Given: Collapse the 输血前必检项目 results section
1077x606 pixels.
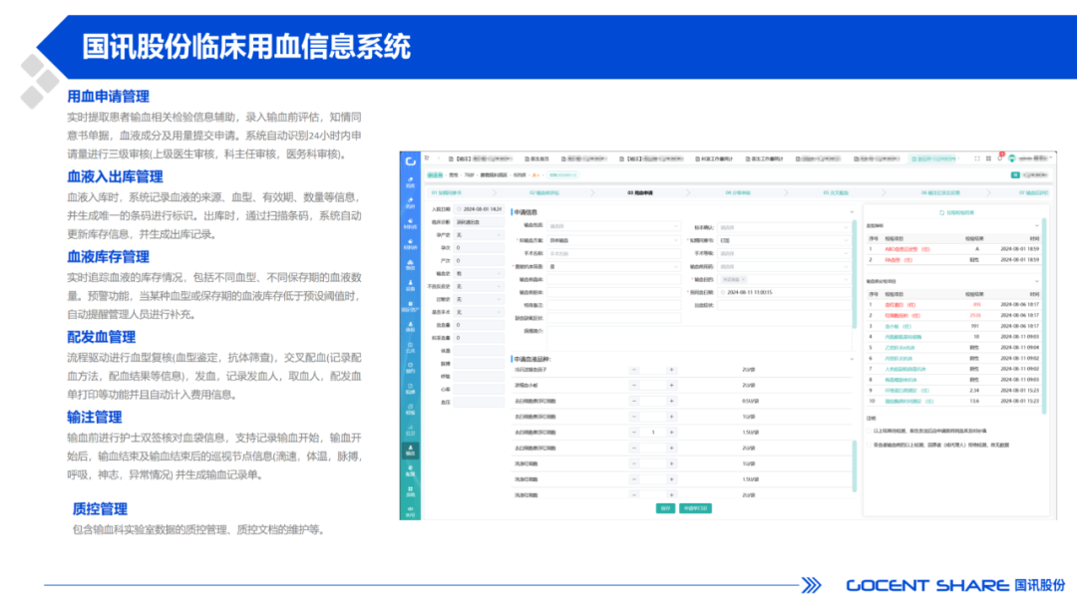Looking at the screenshot, I should pyautogui.click(x=1036, y=281).
